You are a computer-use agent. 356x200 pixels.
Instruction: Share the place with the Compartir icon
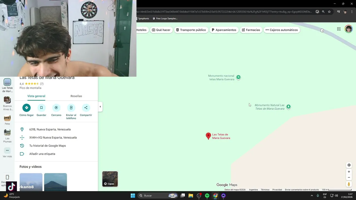tap(86, 107)
